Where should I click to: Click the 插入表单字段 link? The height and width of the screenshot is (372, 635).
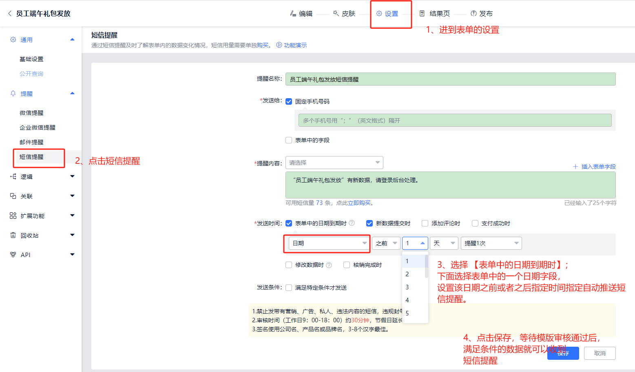point(594,167)
